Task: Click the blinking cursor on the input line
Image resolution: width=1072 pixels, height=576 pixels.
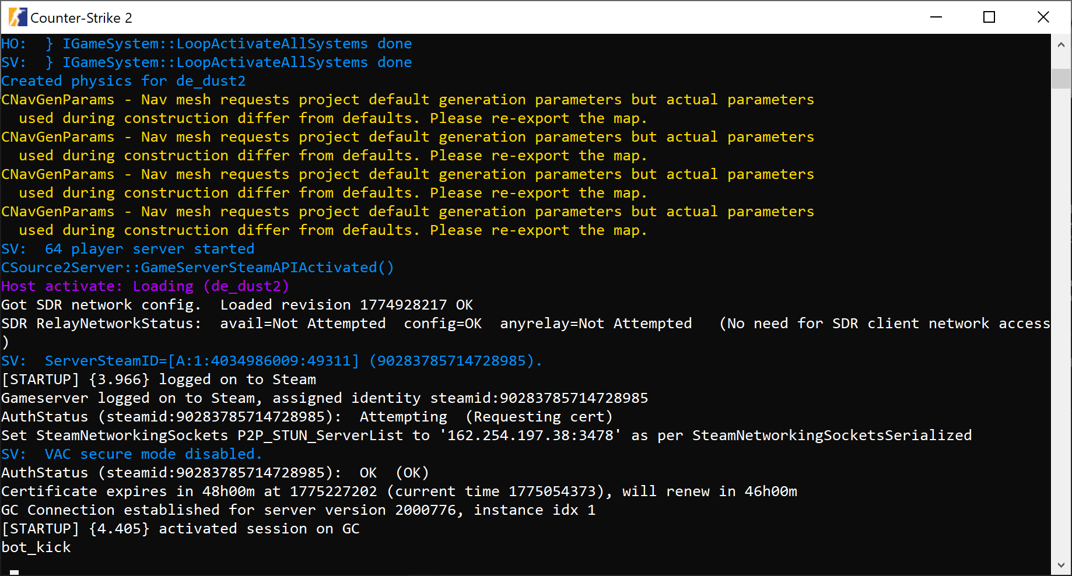Action: (15, 572)
